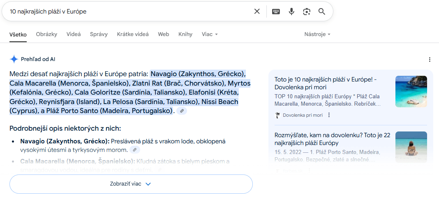
Task: Open the Správy news tab
Action: [99, 34]
